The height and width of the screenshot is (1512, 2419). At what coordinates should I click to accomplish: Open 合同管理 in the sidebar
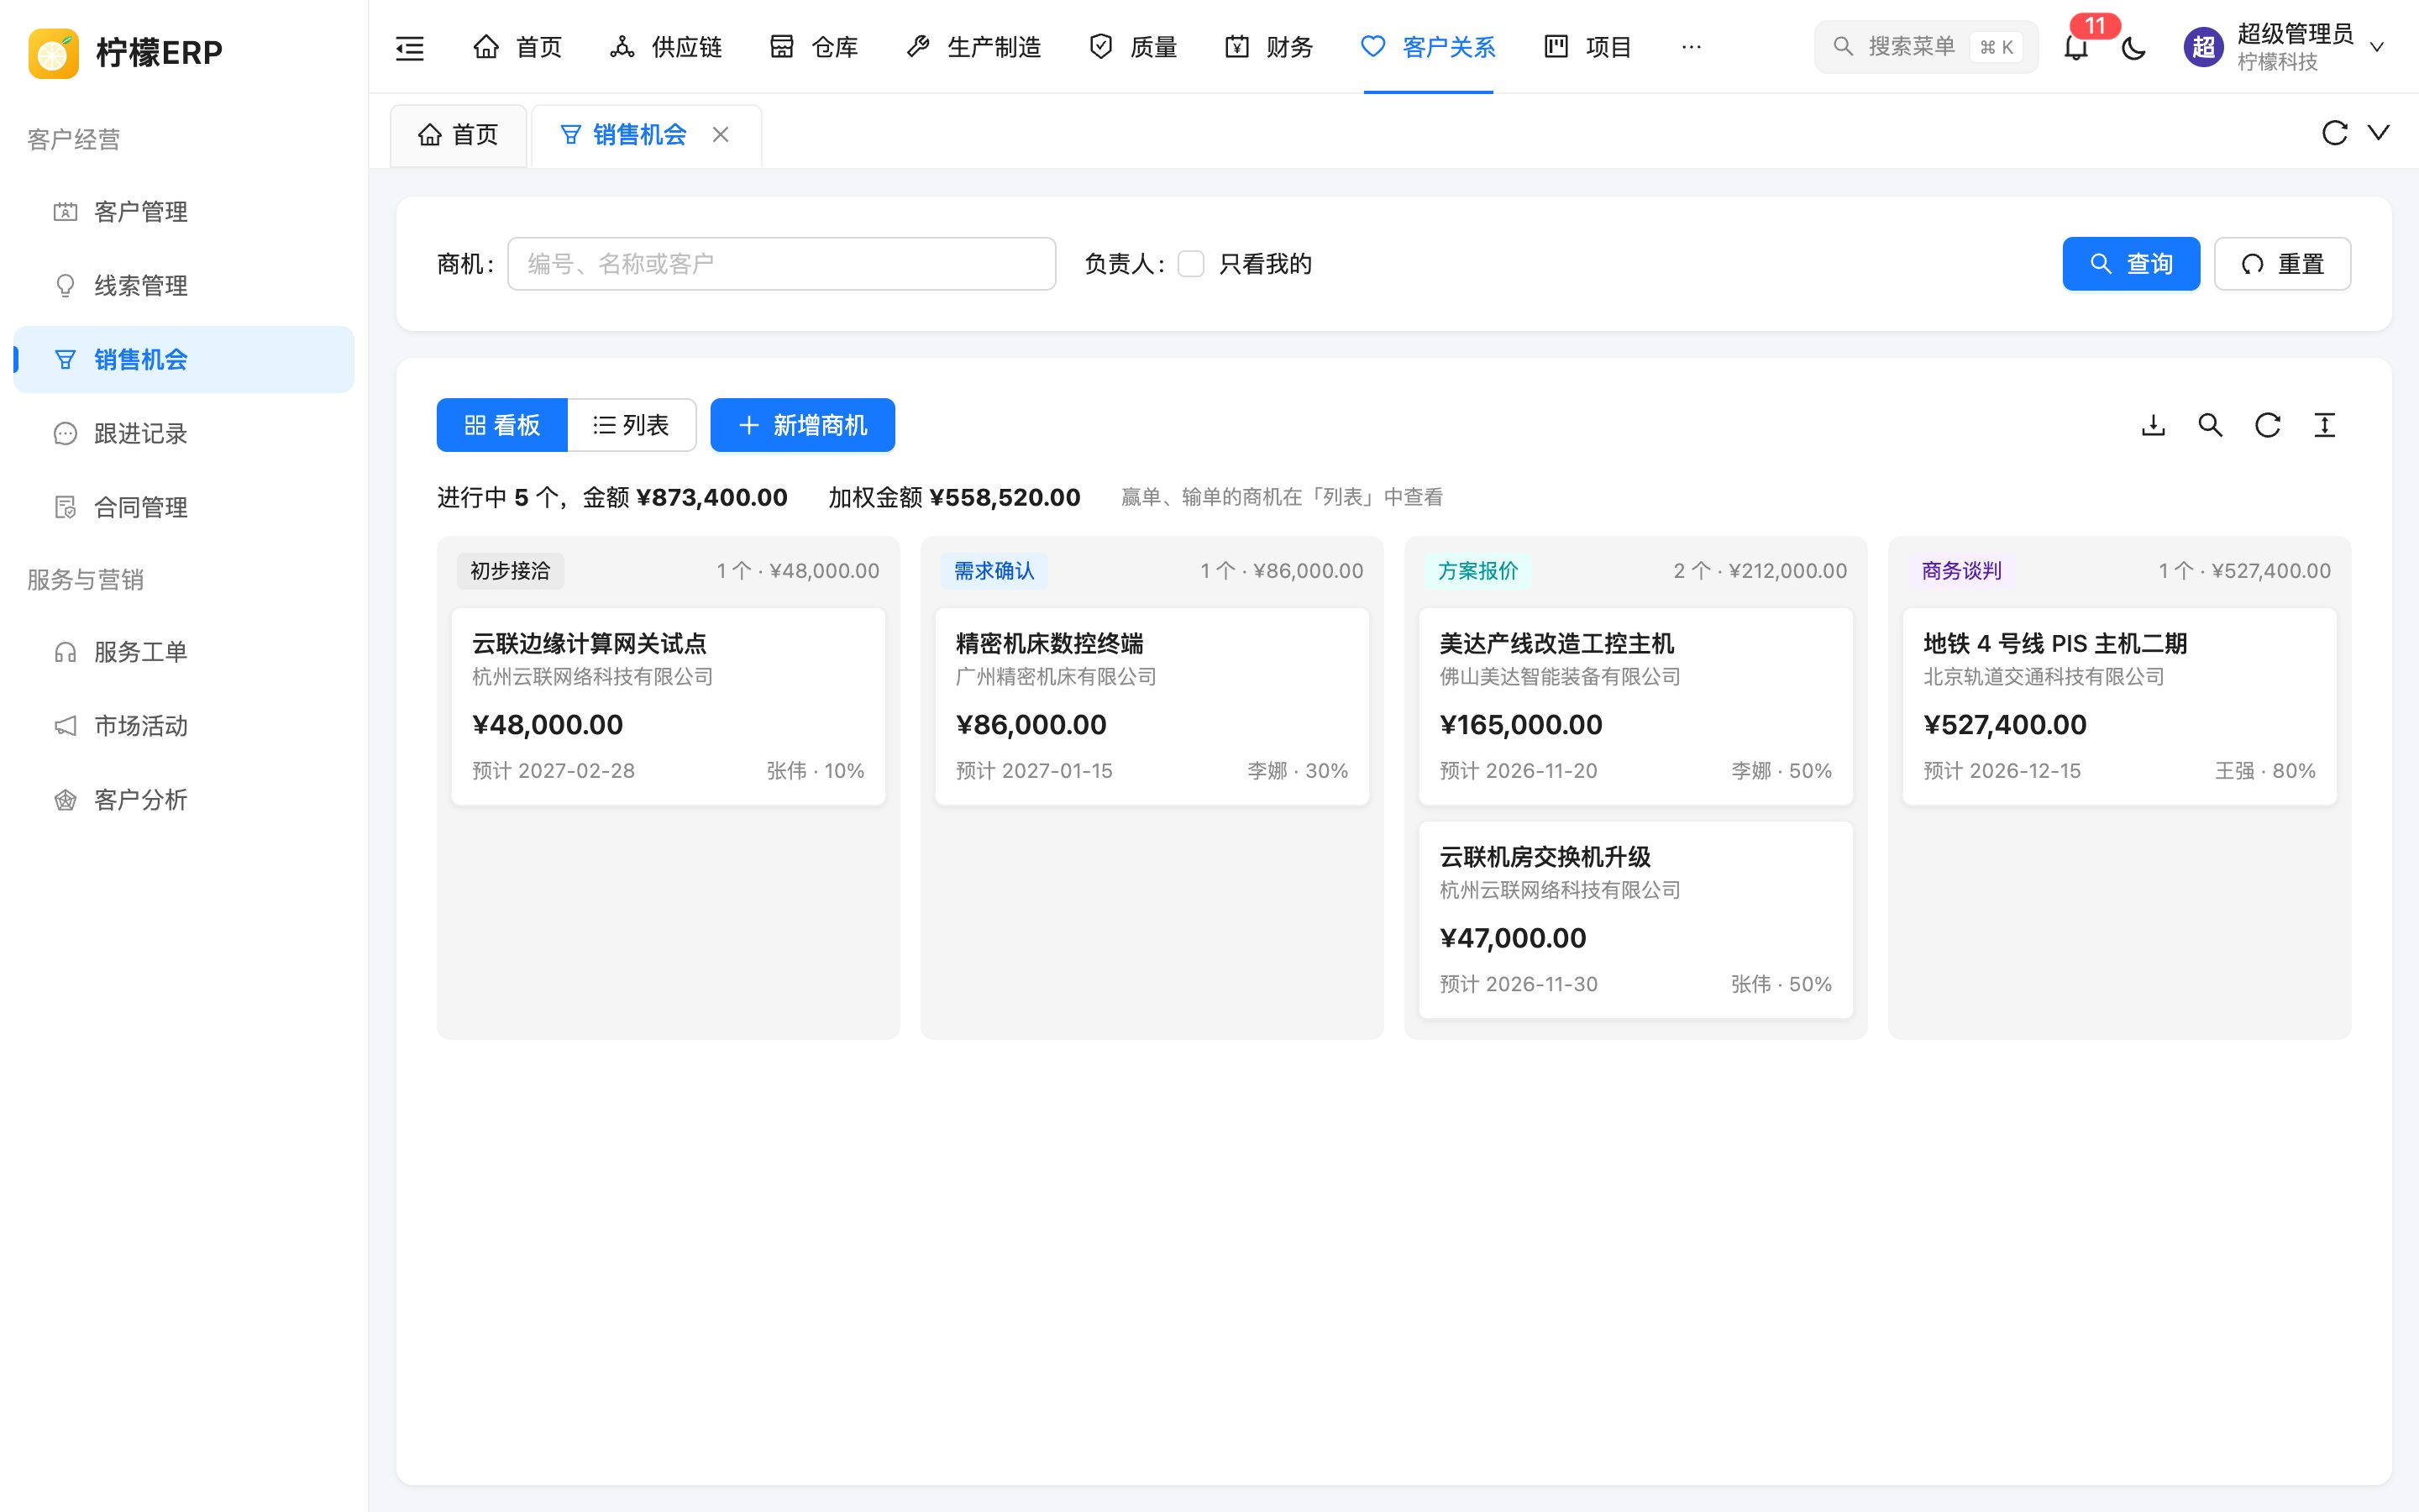(x=184, y=508)
